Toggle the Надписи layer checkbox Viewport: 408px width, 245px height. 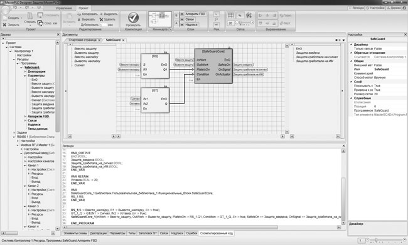tap(182, 24)
